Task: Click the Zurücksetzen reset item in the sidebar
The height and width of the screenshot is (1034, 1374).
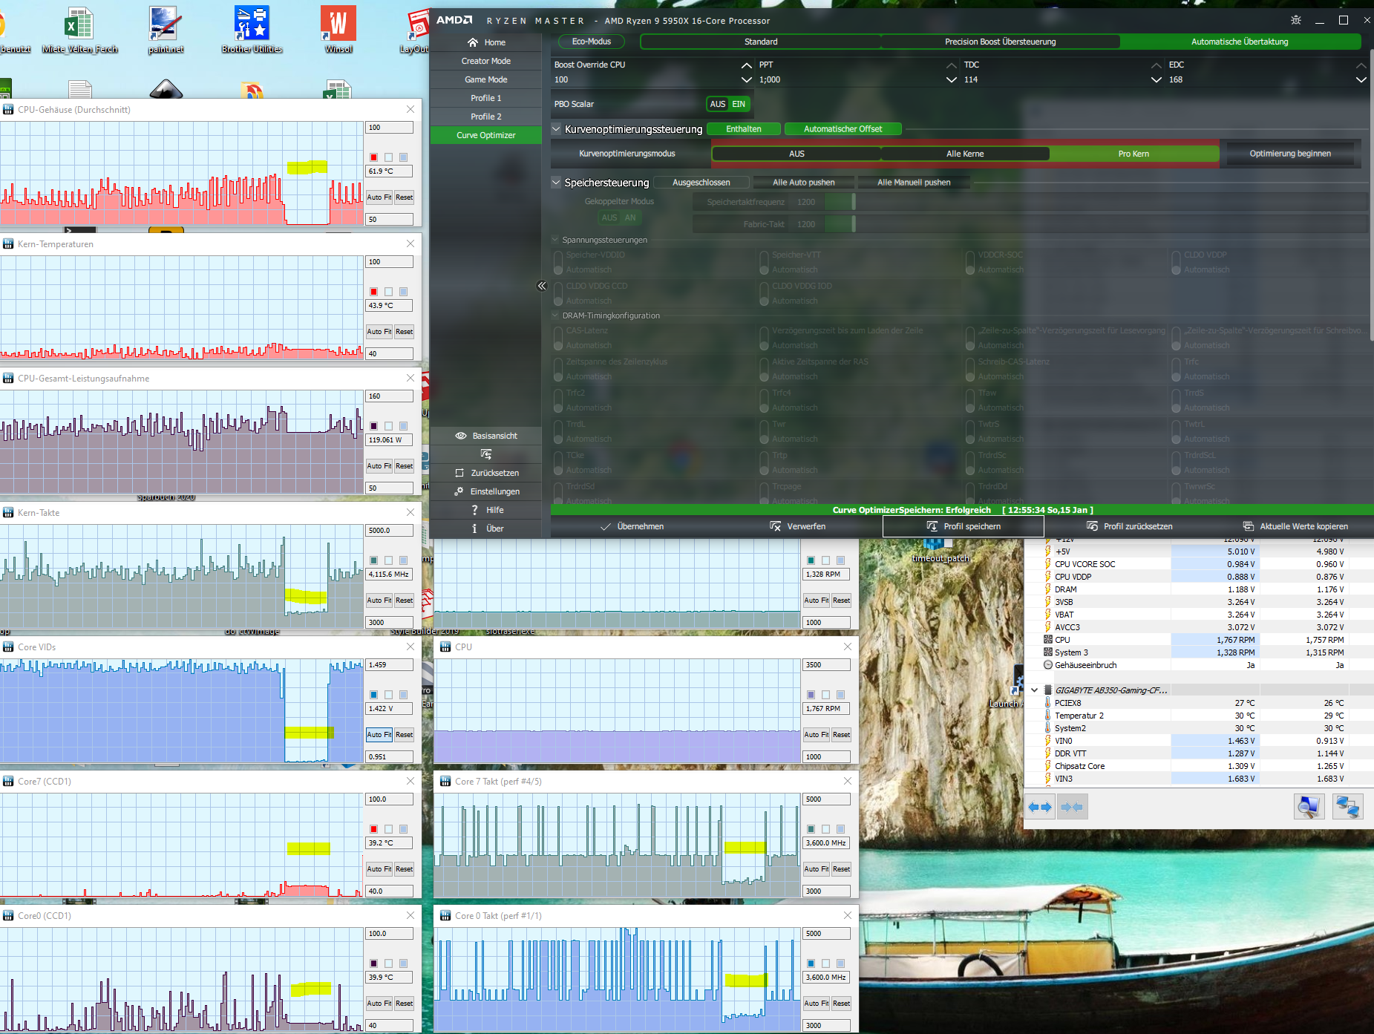Action: 486,473
